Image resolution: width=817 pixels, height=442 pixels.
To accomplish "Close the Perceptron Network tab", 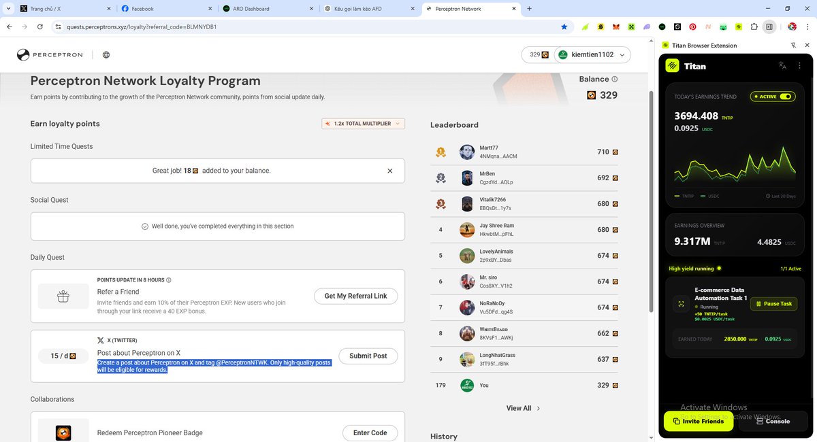I will (x=513, y=9).
